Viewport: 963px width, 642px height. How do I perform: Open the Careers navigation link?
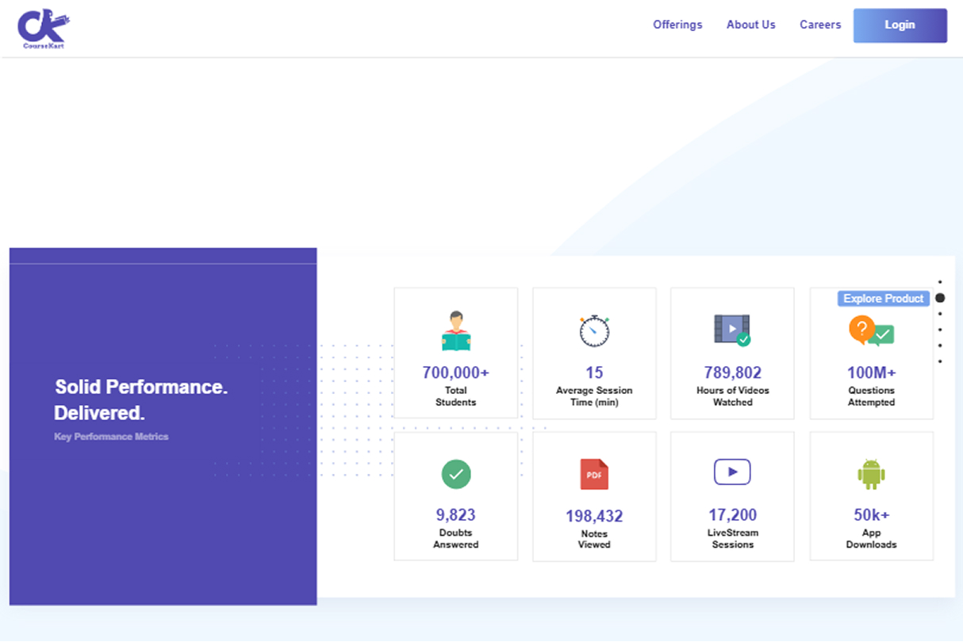(820, 25)
